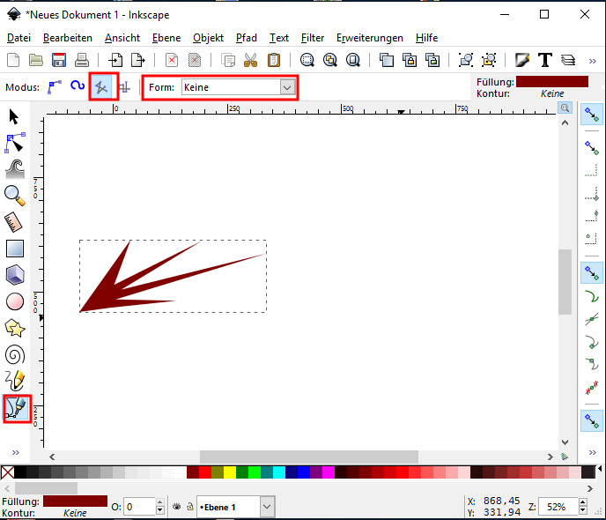Click the top-right Füllung color bar
606x520 pixels.
(x=552, y=82)
